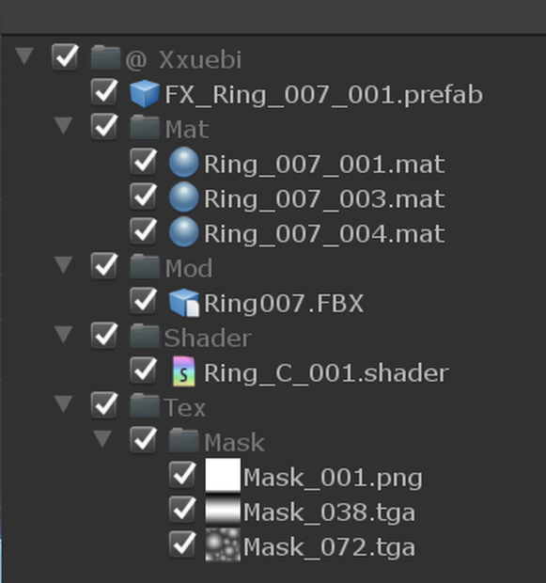Viewport: 546px width, 583px height.
Task: Uncheck the Ring_007_003.mat checkbox
Action: coord(143,197)
